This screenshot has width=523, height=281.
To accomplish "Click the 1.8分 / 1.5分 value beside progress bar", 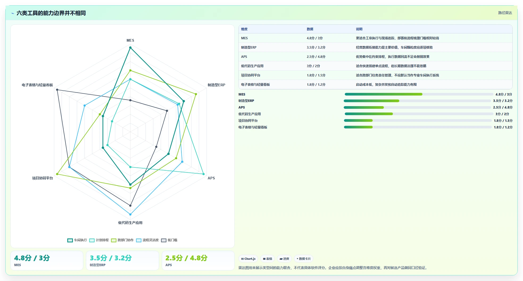I will (503, 120).
